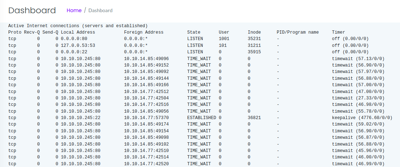Select foreign address 10.10.14.85:49152
Screen dimensions: 400x167
pyautogui.click(x=146, y=65)
